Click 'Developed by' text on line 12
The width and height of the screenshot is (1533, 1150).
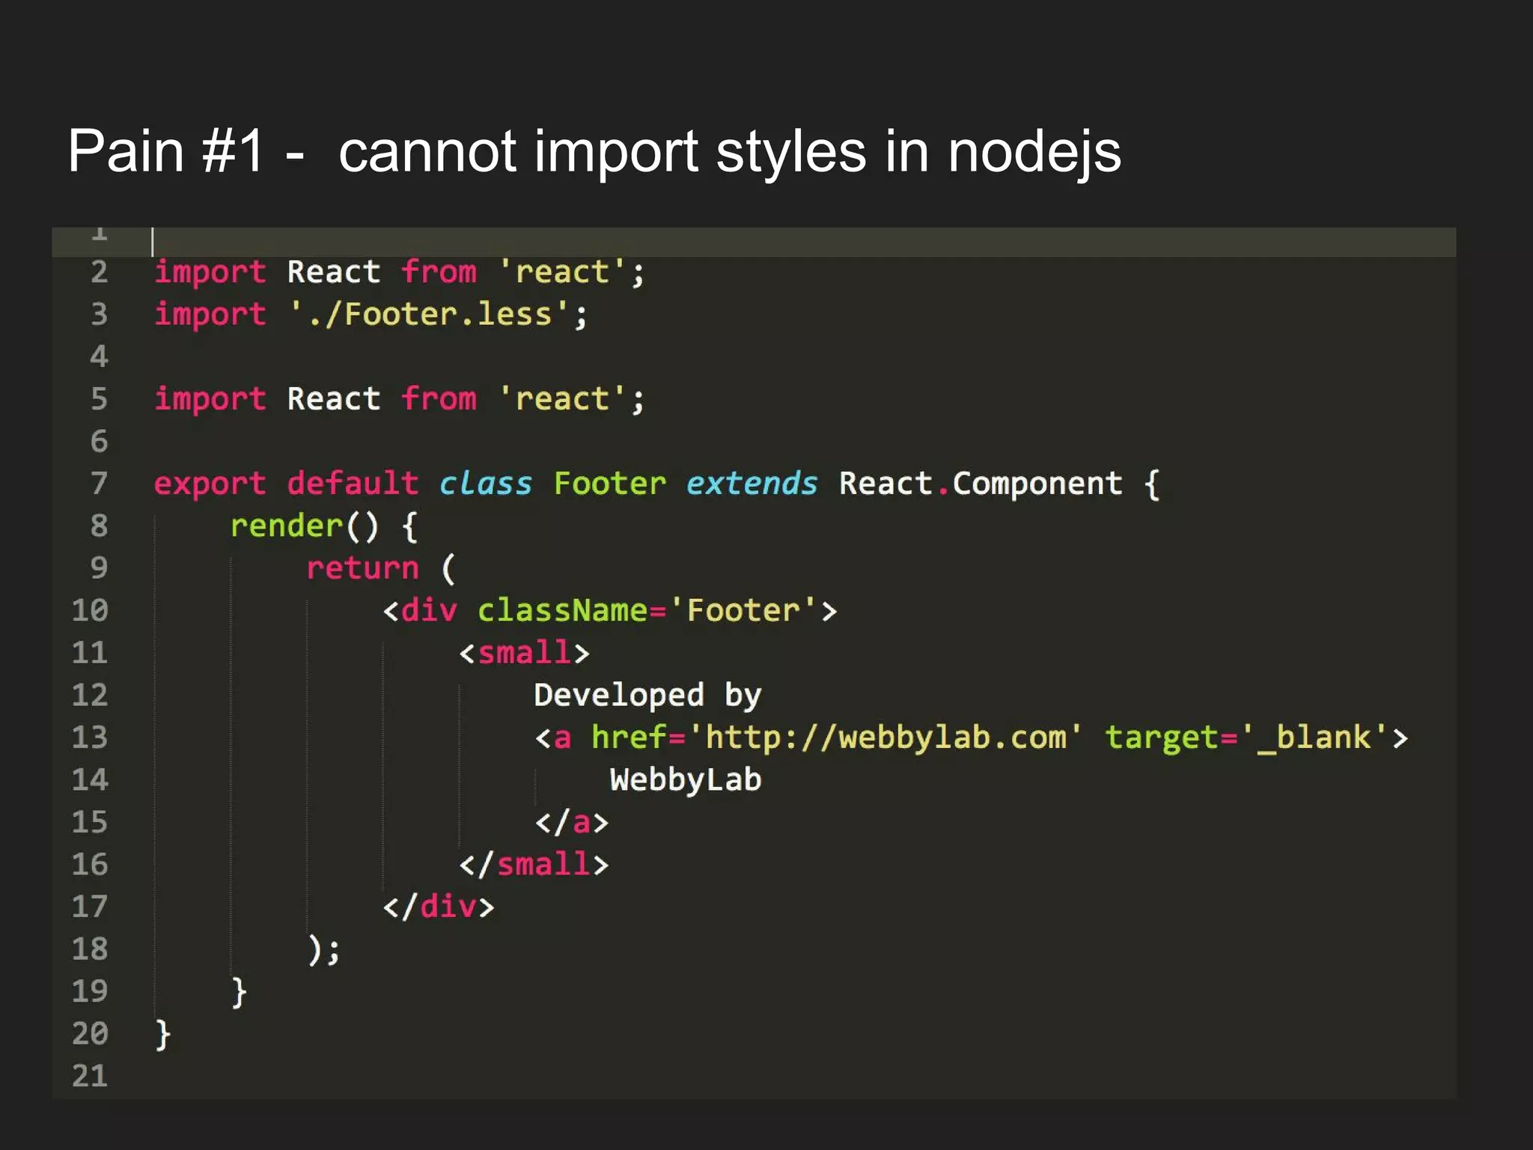[x=647, y=696]
